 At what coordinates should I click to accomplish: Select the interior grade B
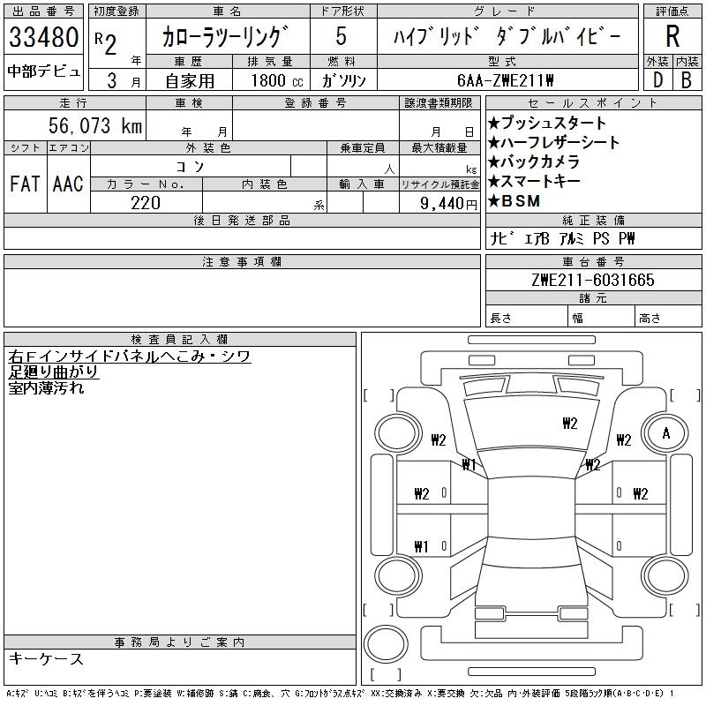687,80
